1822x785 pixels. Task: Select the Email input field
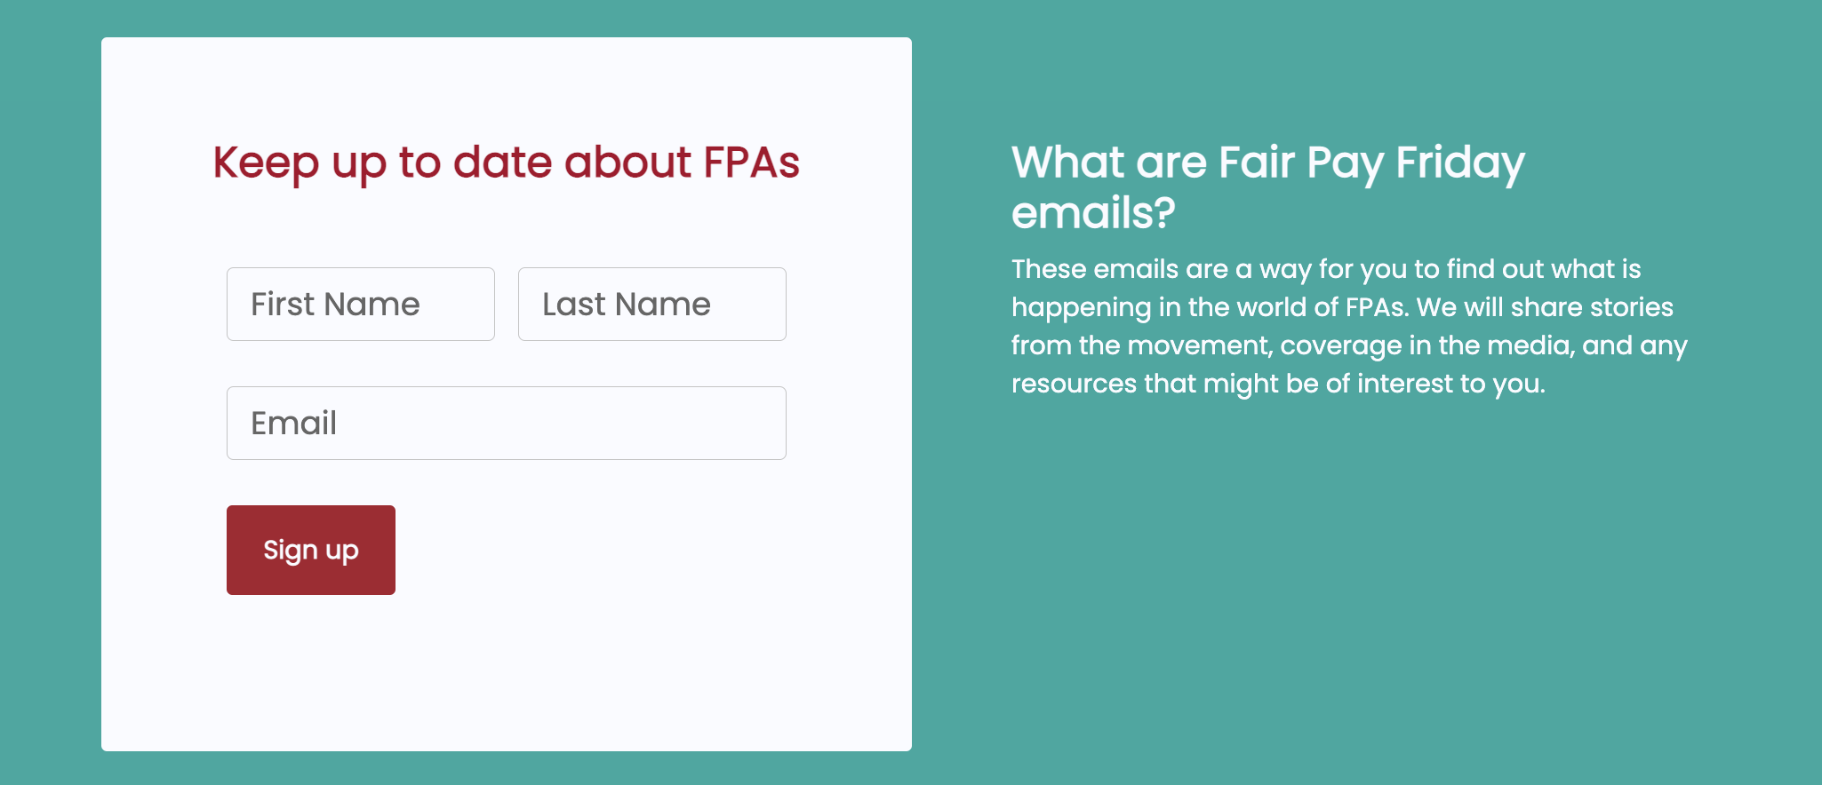tap(506, 424)
